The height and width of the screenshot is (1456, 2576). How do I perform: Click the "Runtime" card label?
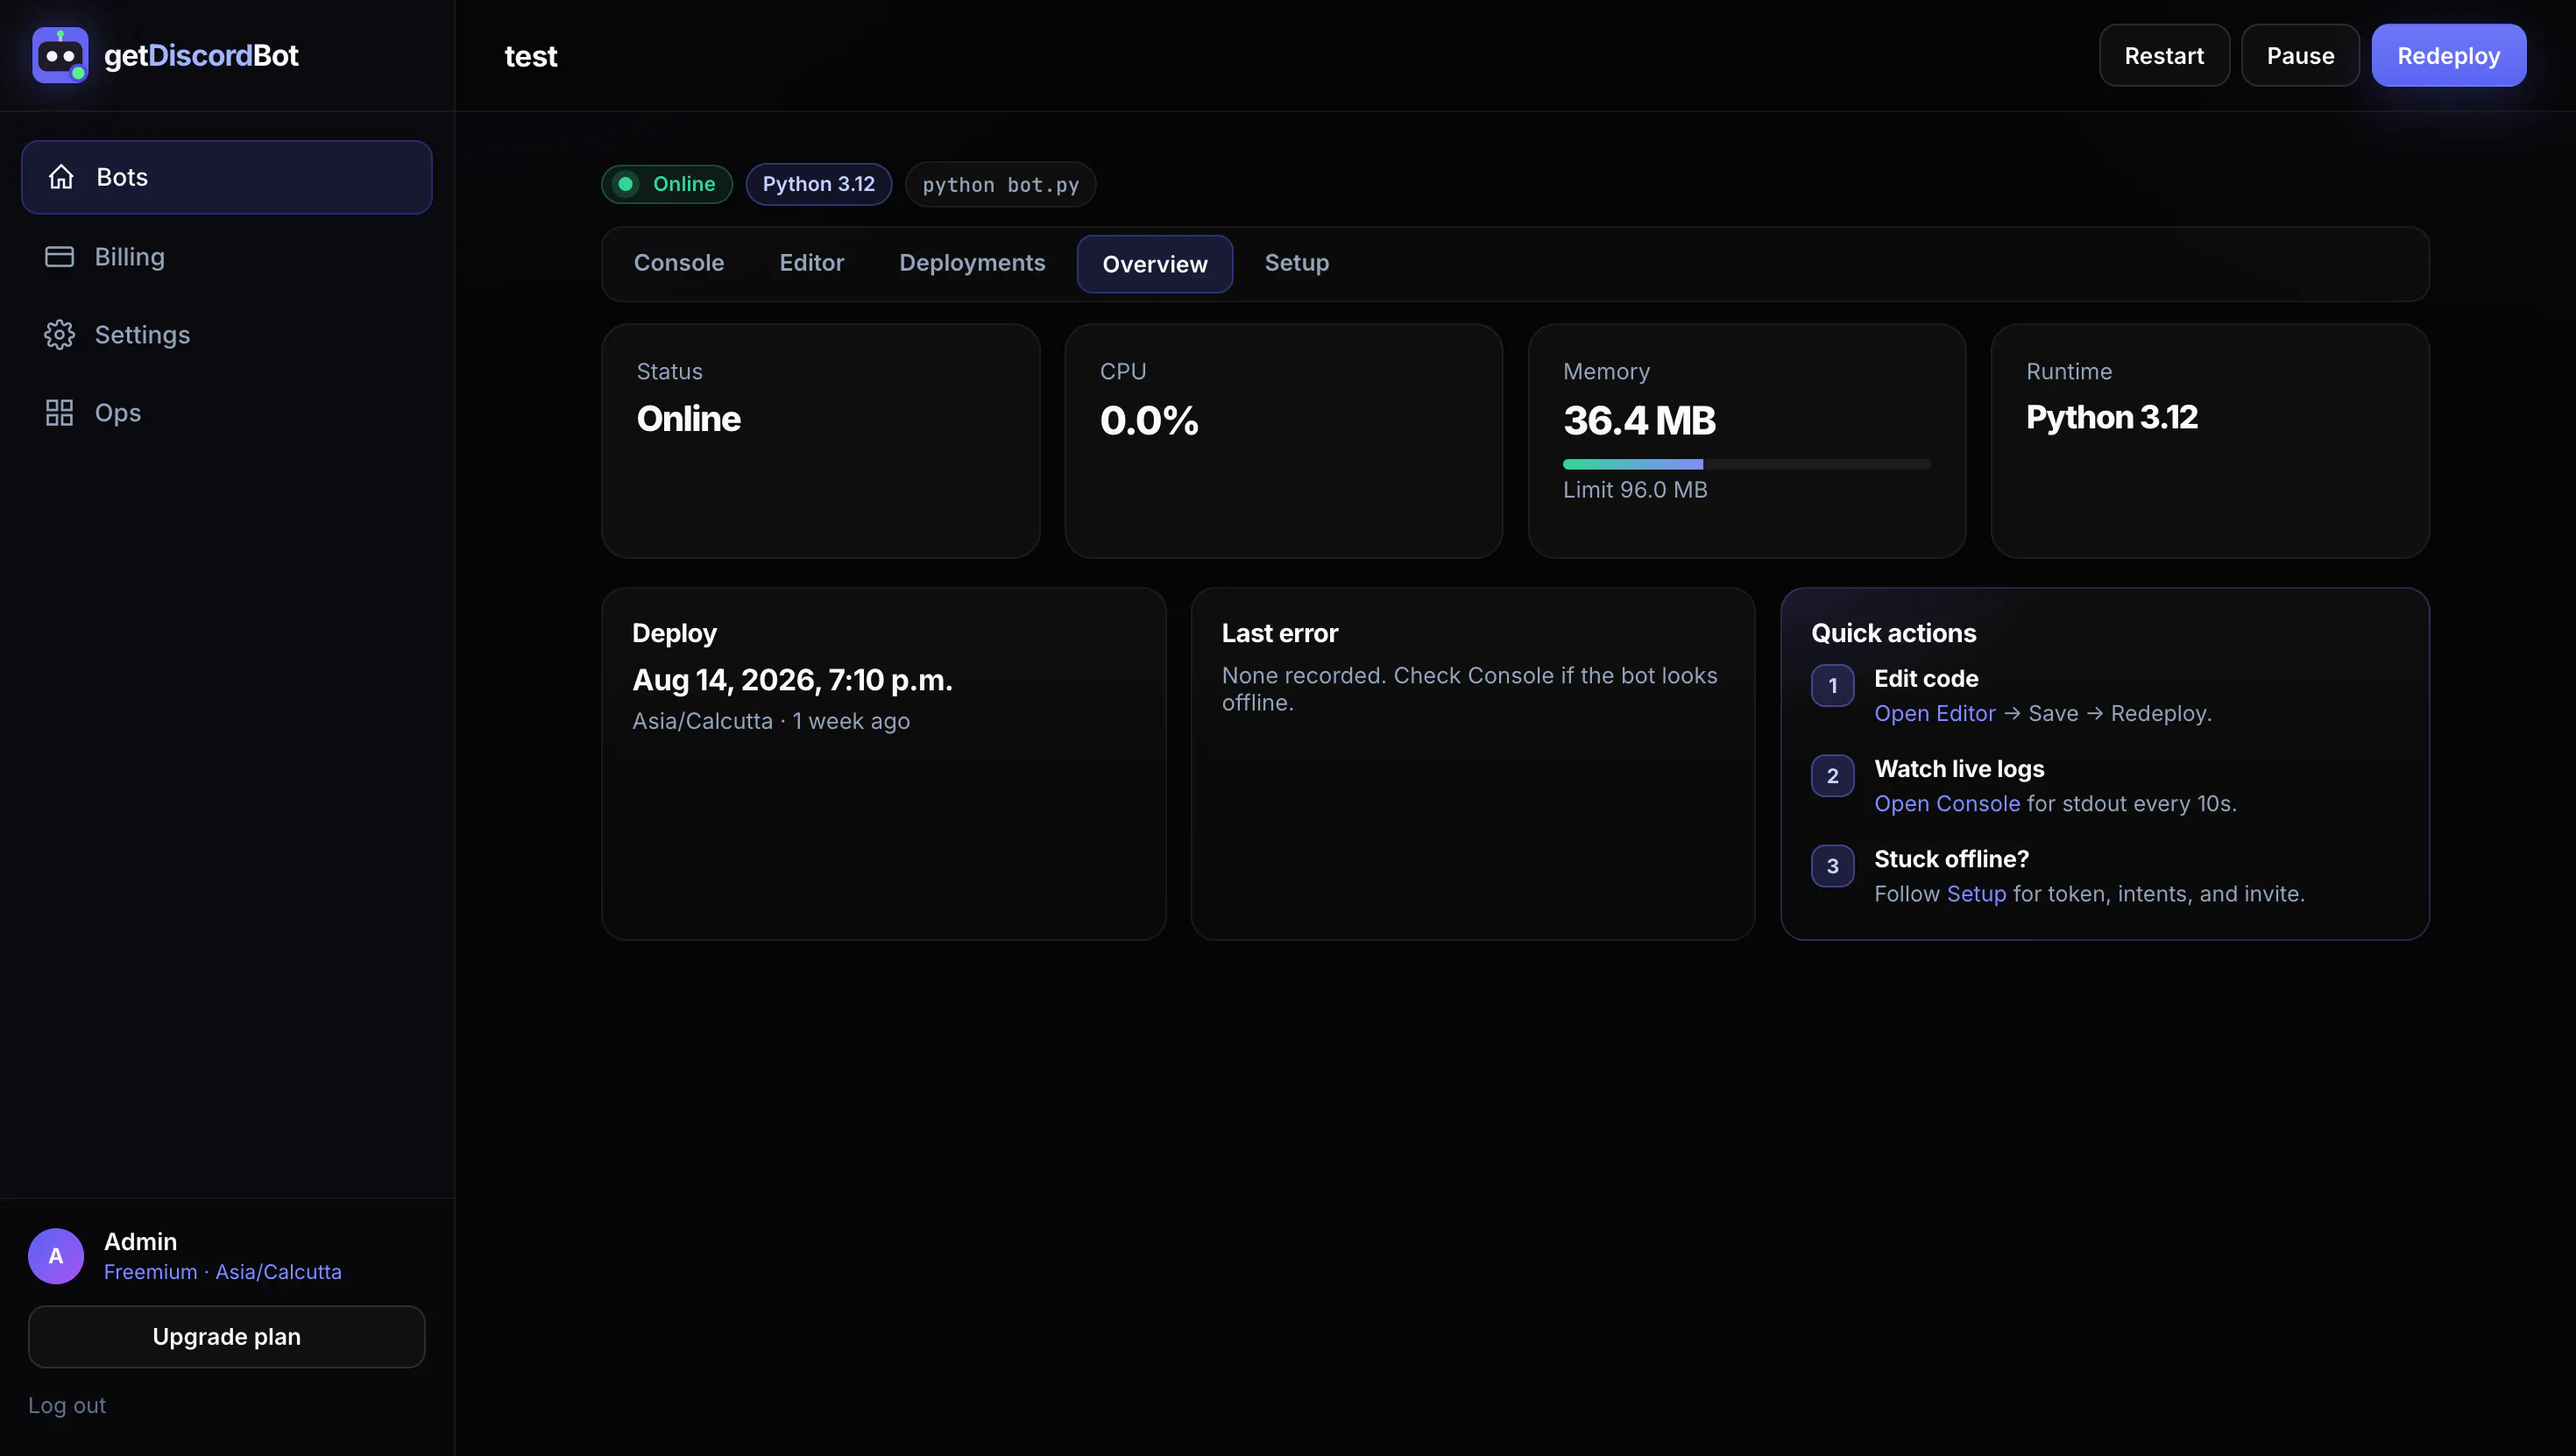tap(2069, 371)
